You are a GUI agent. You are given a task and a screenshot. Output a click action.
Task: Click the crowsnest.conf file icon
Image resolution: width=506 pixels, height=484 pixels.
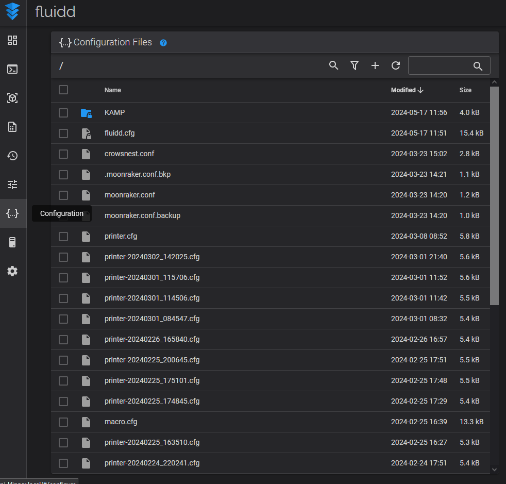click(x=86, y=154)
